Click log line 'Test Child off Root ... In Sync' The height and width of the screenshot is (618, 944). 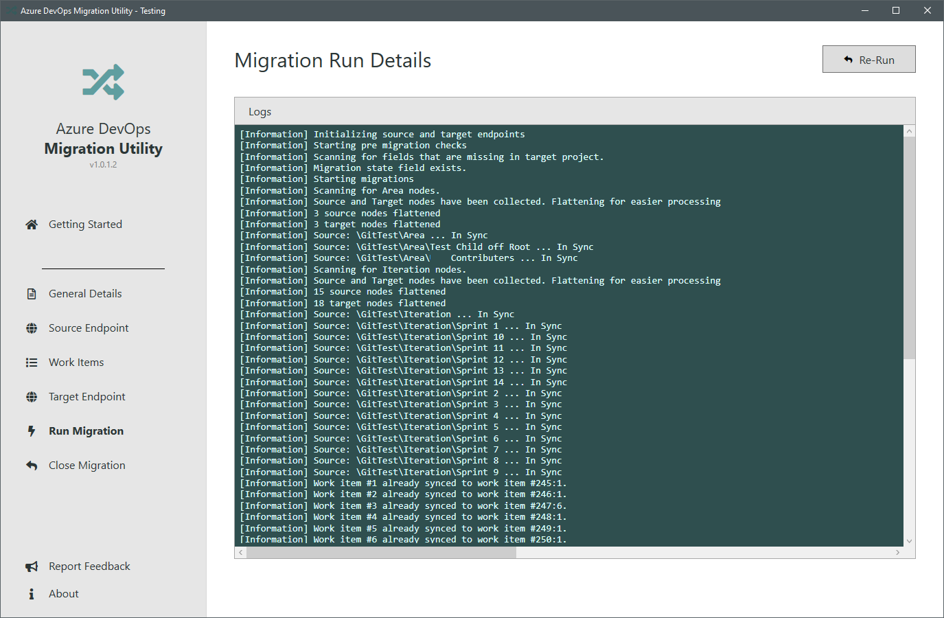click(x=417, y=247)
